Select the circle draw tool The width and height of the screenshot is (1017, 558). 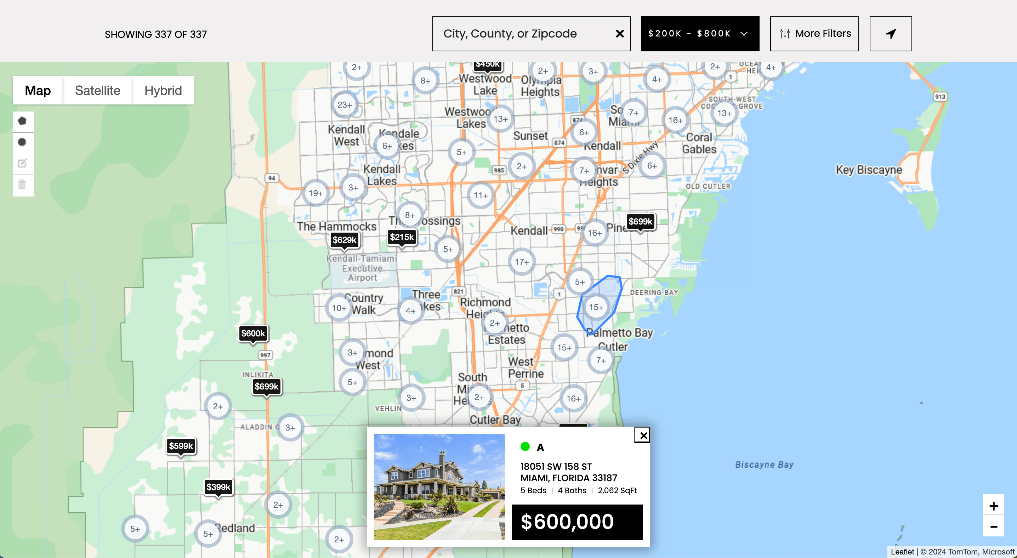point(23,142)
